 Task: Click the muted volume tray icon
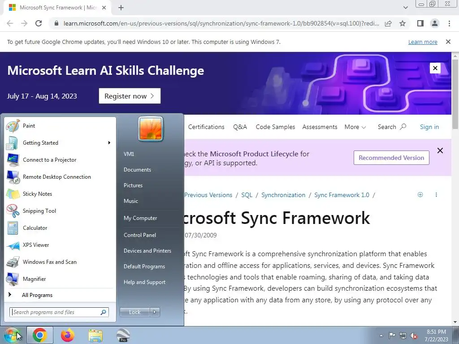coord(414,335)
